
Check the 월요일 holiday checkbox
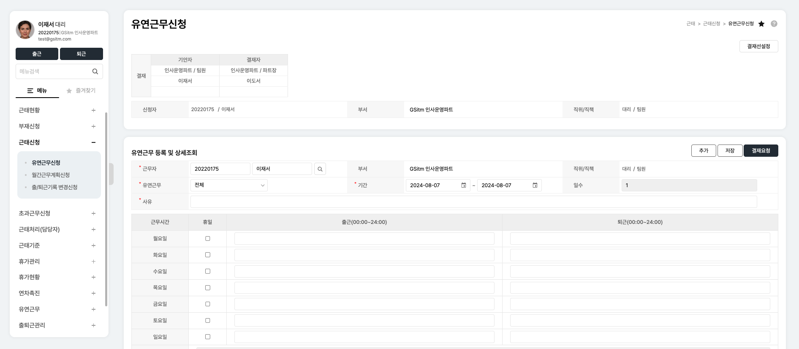pyautogui.click(x=207, y=239)
